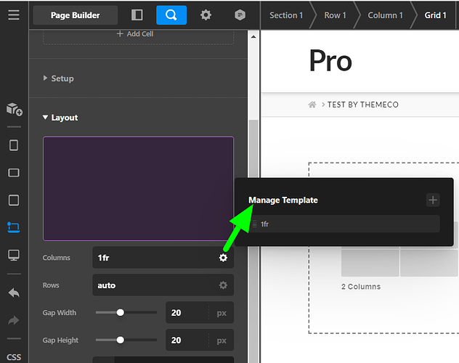Click the Add Cell button
This screenshot has height=363, width=459.
tap(139, 33)
